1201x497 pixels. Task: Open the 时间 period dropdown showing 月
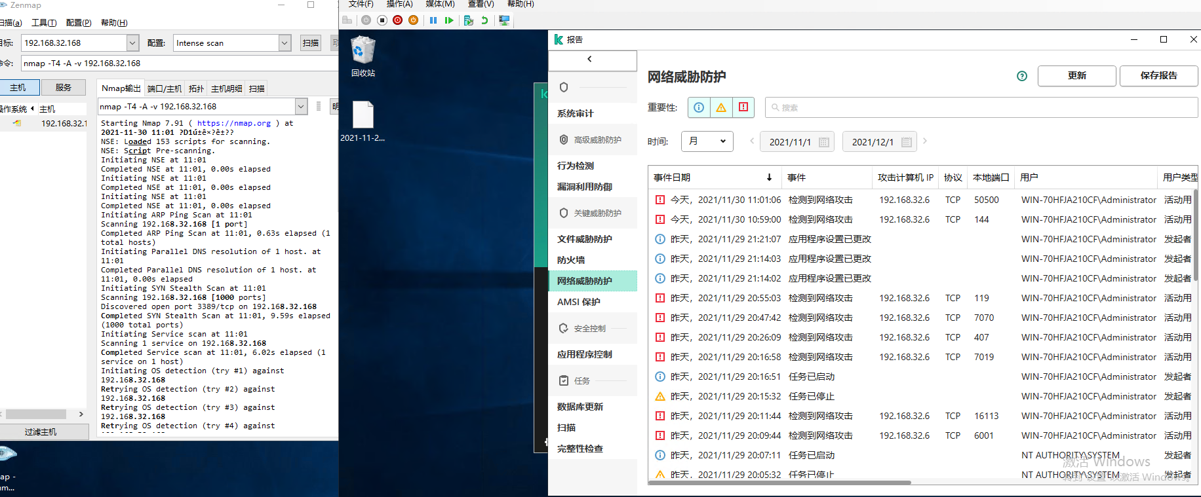(707, 141)
